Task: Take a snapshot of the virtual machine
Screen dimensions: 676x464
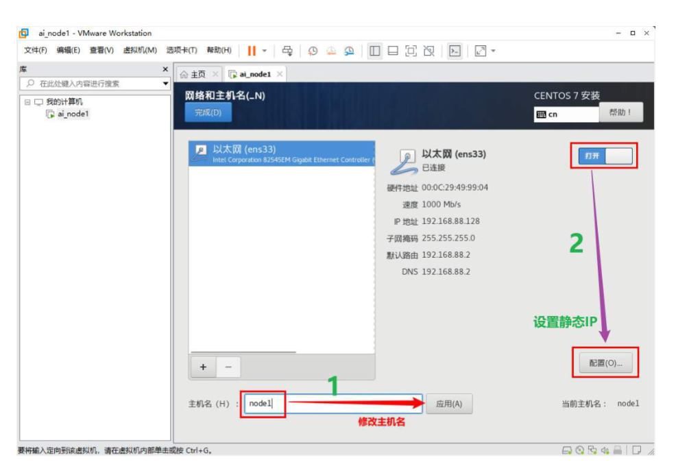Action: pos(313,51)
